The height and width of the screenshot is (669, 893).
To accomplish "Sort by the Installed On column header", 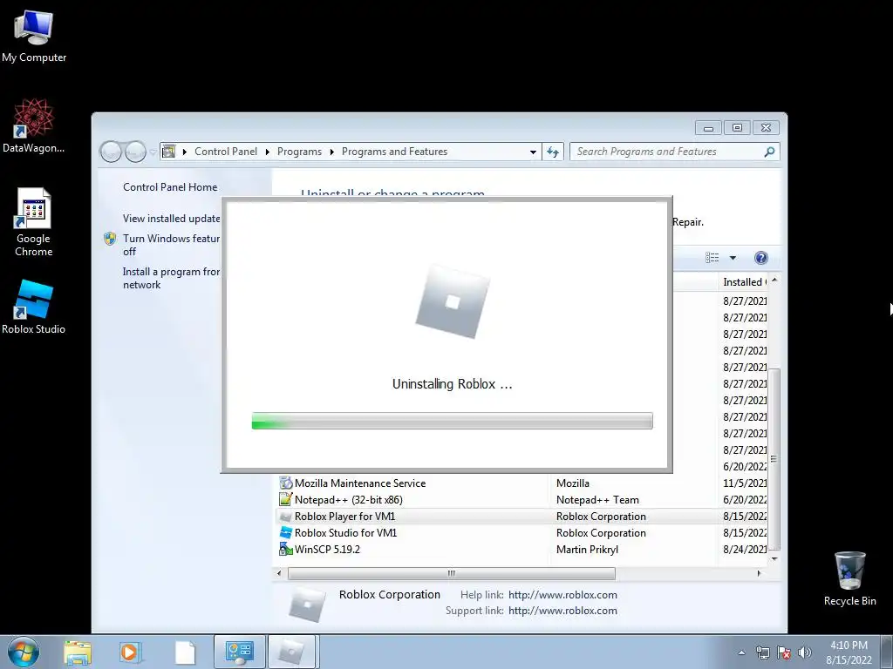I will coord(744,282).
